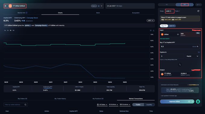Switch to the Market Info tab
This screenshot has height=114, width=205.
(x=22, y=13)
